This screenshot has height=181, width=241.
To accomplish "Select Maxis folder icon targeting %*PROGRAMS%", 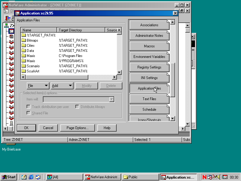I will point(24,61).
